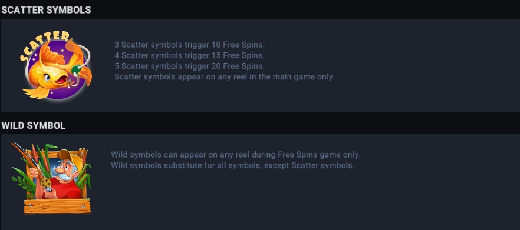The width and height of the screenshot is (520, 230).
Task: Click the golden fish Scatter symbol icon
Action: click(x=55, y=65)
